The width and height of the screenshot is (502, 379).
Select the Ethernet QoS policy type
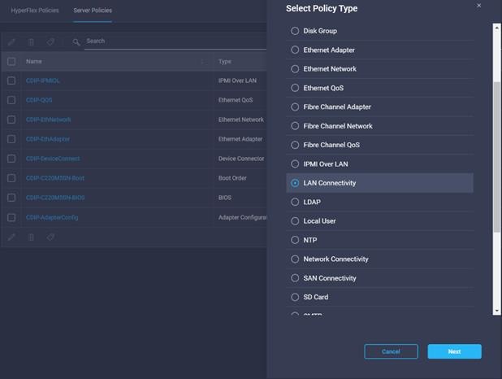point(295,88)
